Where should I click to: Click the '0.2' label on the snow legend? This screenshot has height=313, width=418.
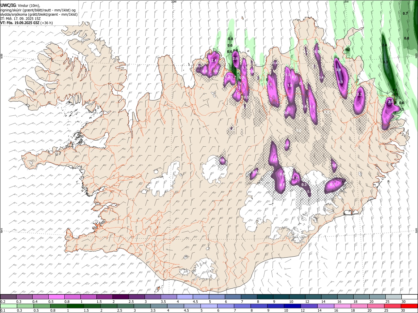click(3, 302)
